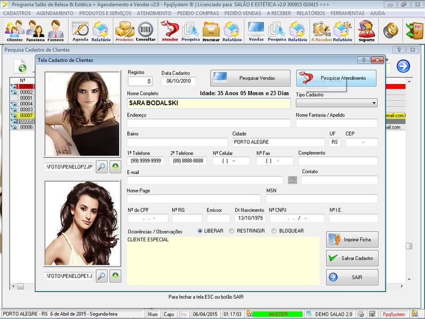Open the Clientes toolbar icon
The height and width of the screenshot is (319, 425).
[15, 31]
